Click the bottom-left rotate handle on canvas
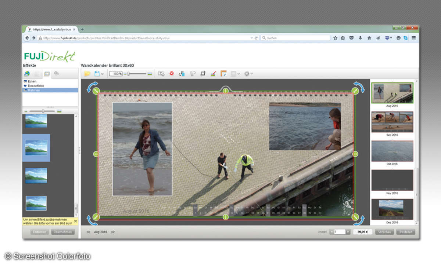Screen dimensions: 441x264 tap(92, 220)
